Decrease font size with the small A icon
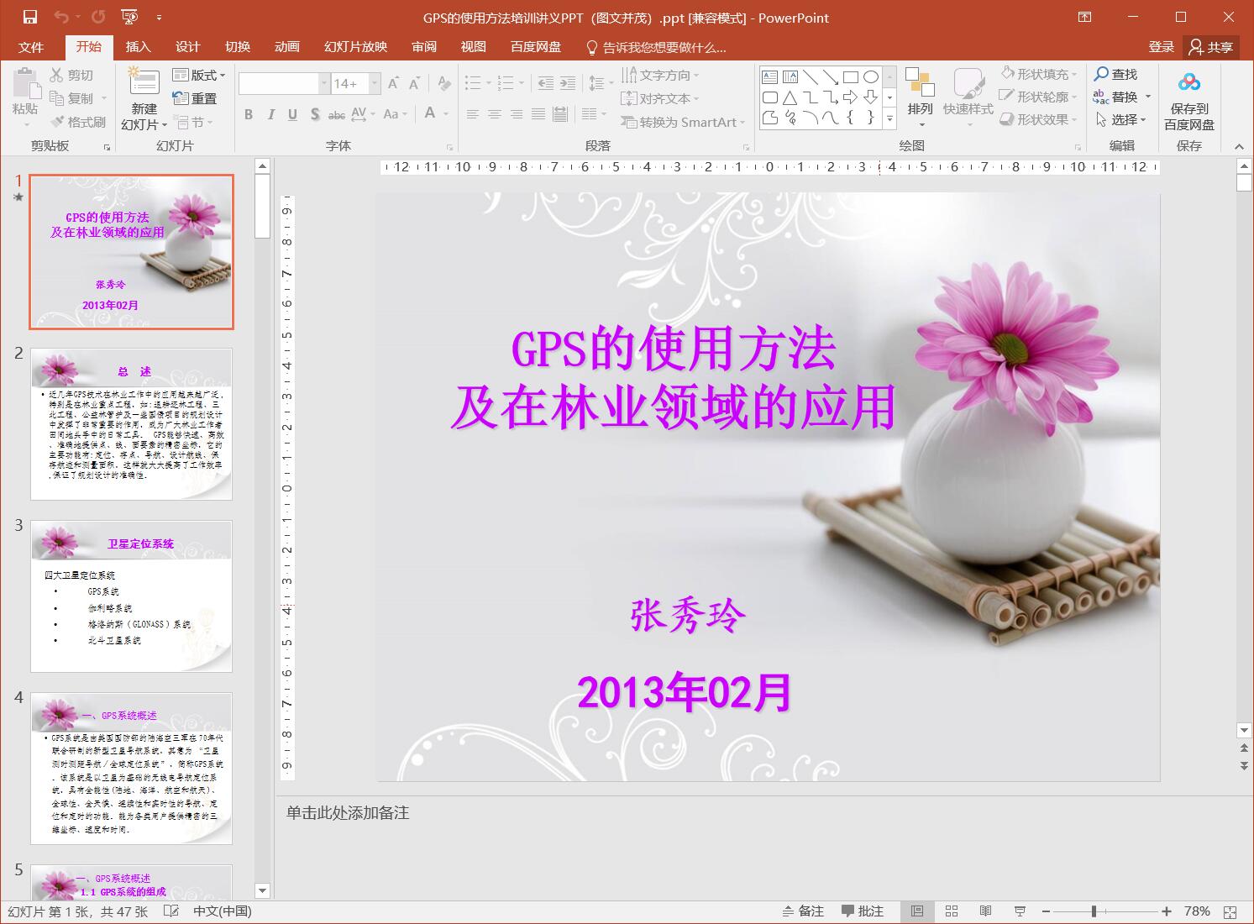The width and height of the screenshot is (1254, 924). (414, 83)
